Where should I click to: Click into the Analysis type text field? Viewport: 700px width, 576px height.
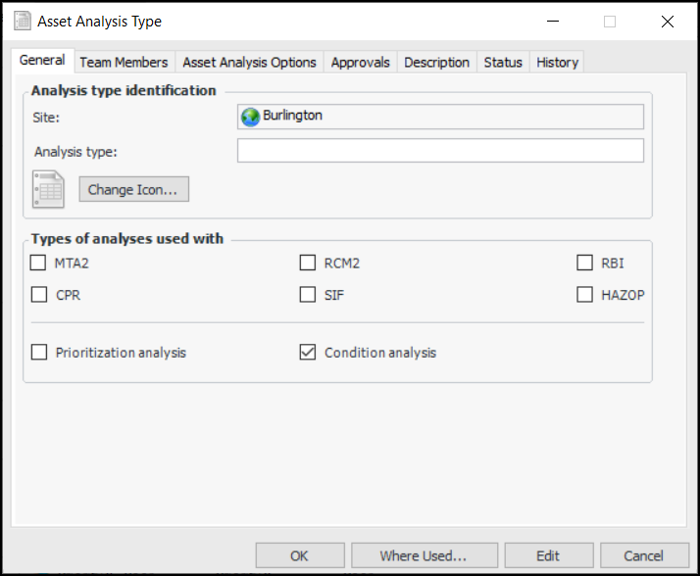click(x=440, y=150)
